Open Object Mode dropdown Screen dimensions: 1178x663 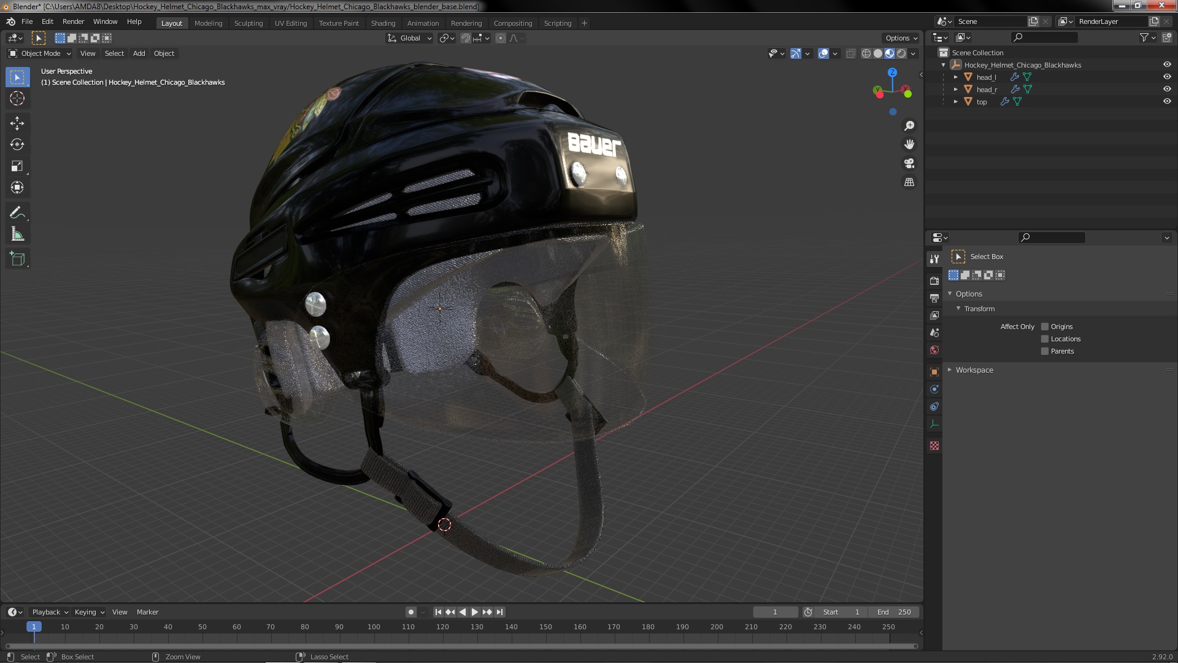pyautogui.click(x=40, y=53)
